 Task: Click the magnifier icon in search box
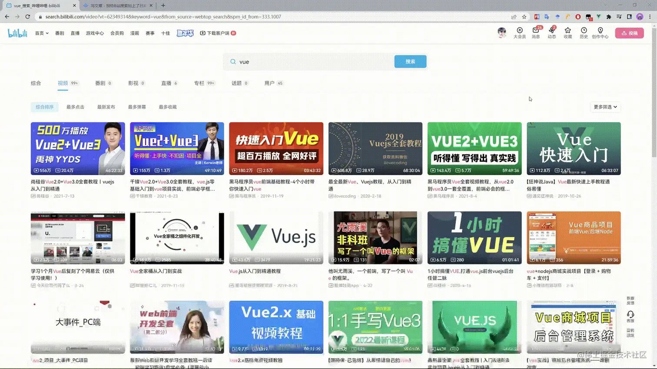coord(233,62)
